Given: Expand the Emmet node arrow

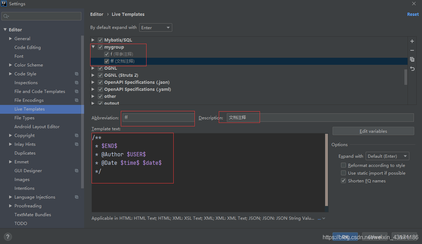Looking at the screenshot, I should 10,162.
